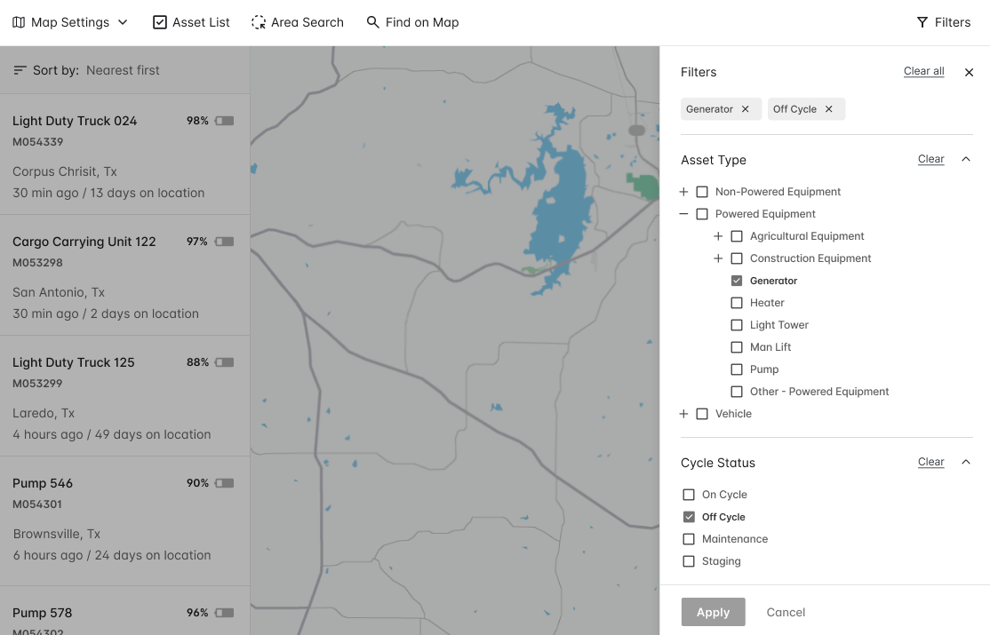Click the sort lines icon

tap(20, 70)
